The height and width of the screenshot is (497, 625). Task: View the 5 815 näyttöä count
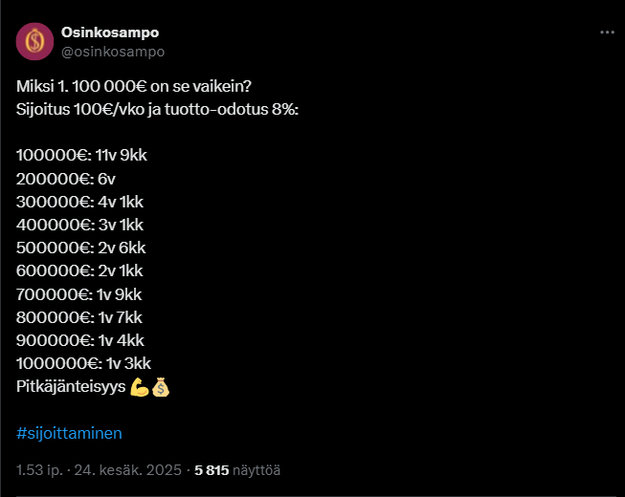click(237, 470)
